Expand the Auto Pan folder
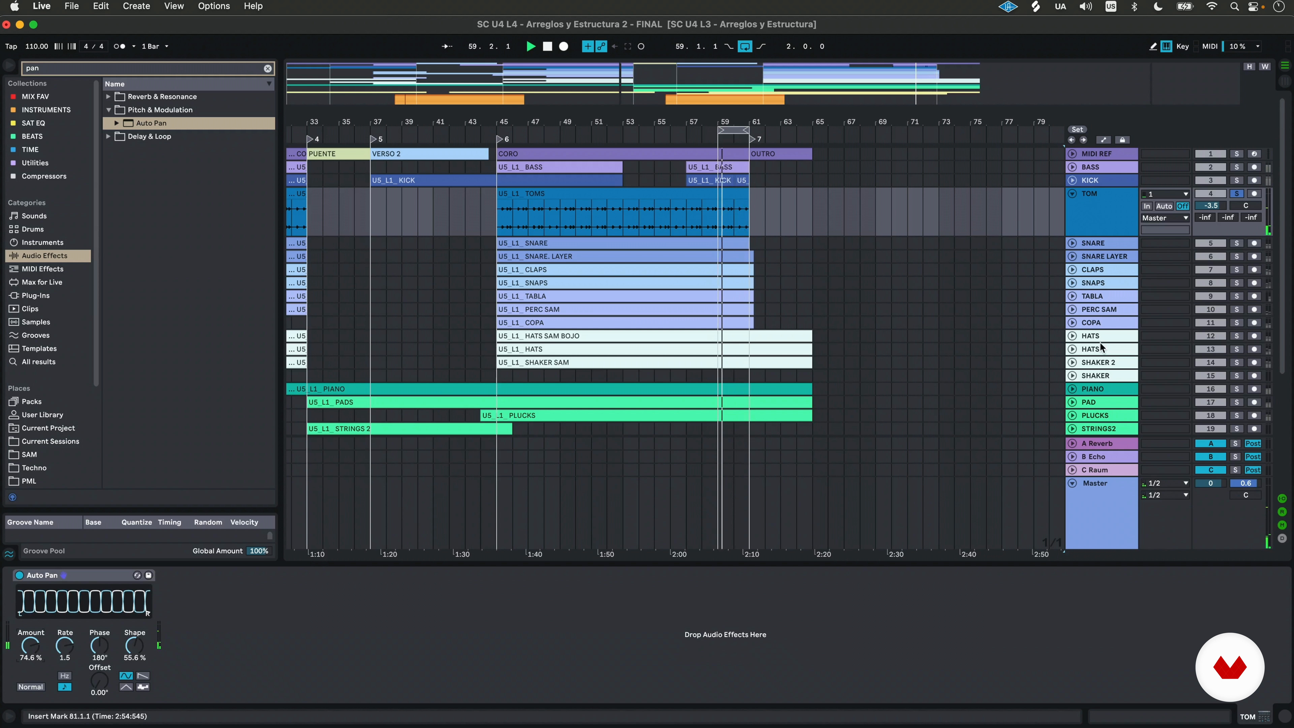 coord(117,123)
